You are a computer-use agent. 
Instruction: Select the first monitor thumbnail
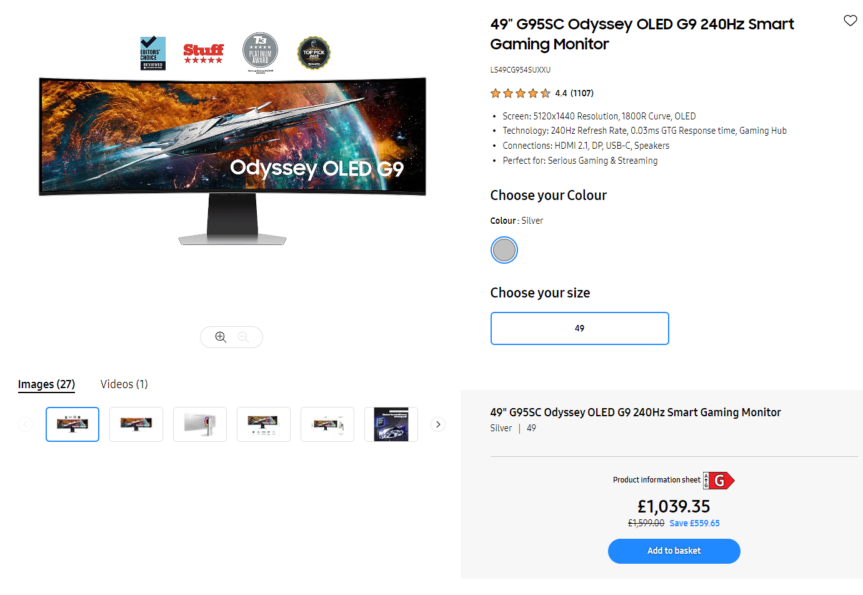pyautogui.click(x=72, y=424)
